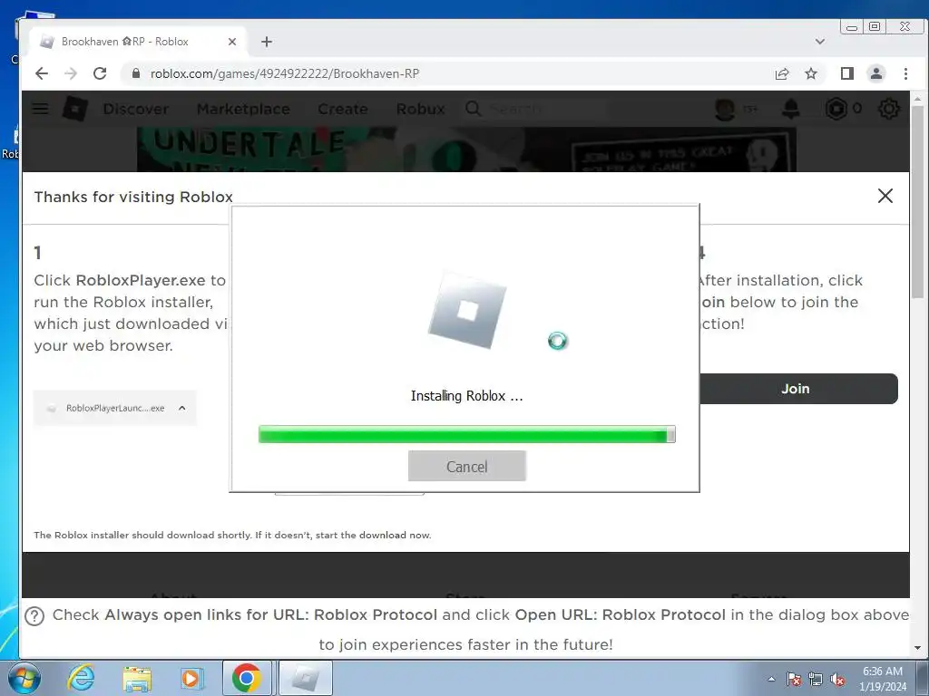This screenshot has width=929, height=696.
Task: Click the help question mark icon
Action: 35,616
